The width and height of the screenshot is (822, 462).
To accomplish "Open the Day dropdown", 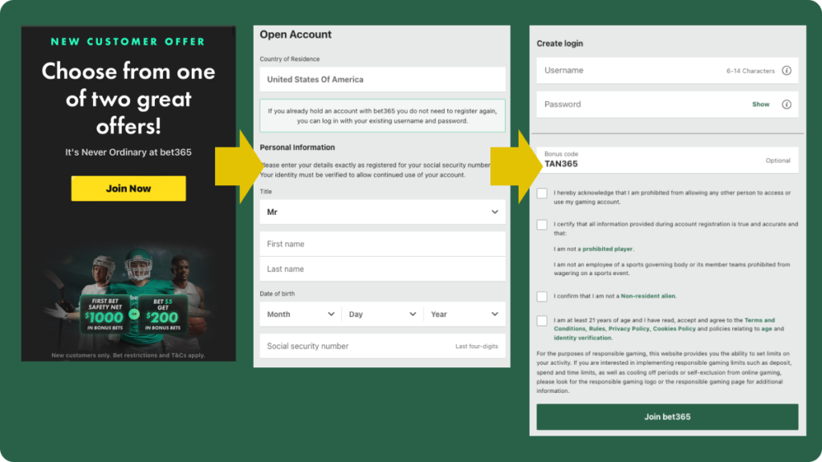I will click(382, 314).
